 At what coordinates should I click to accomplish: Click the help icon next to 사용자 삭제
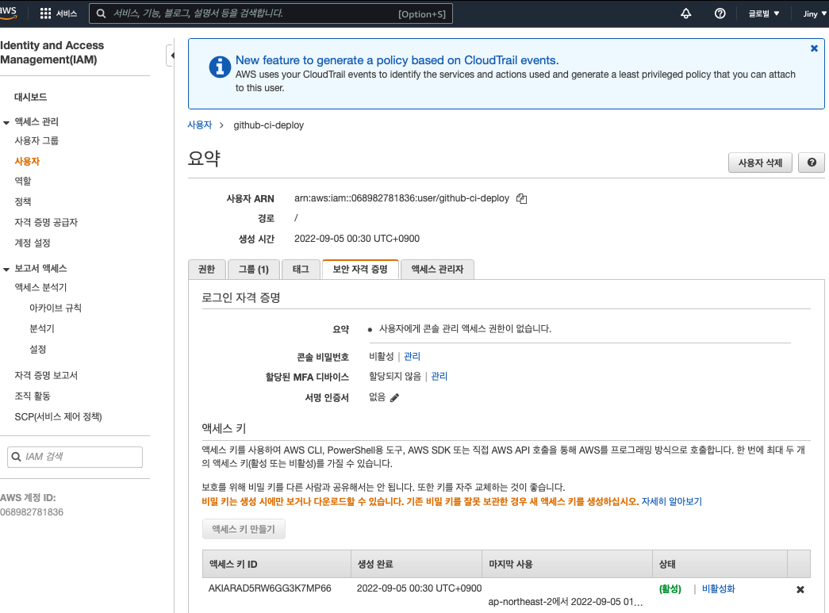(812, 163)
